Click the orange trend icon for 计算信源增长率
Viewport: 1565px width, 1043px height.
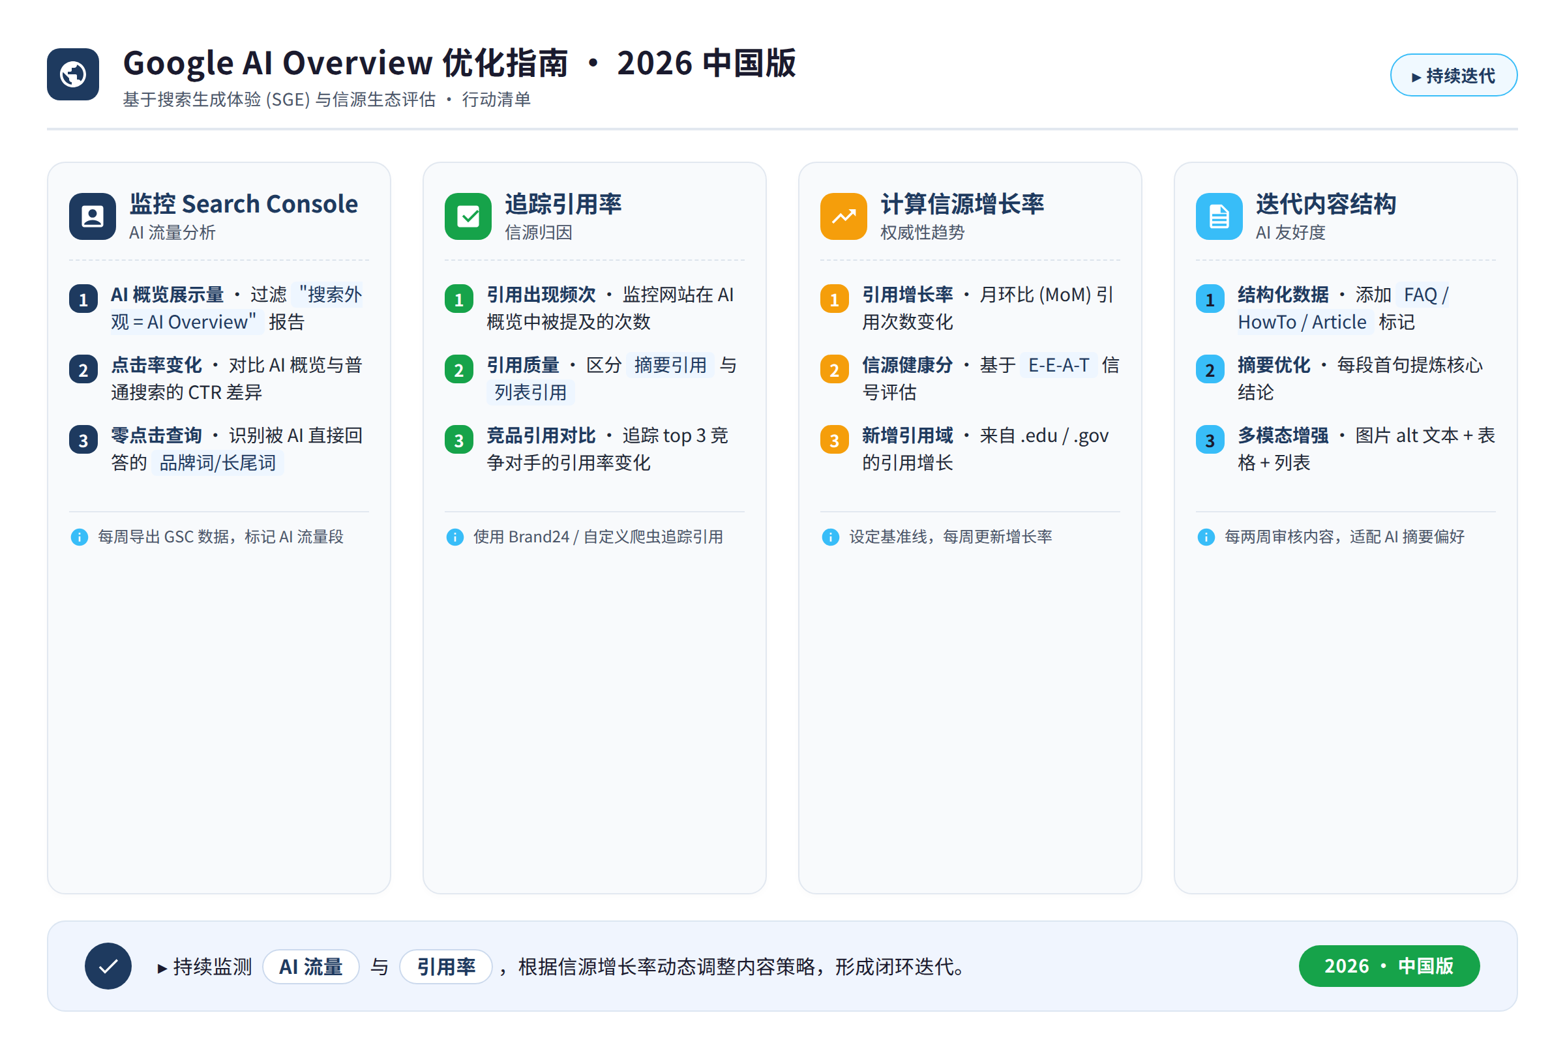844,216
